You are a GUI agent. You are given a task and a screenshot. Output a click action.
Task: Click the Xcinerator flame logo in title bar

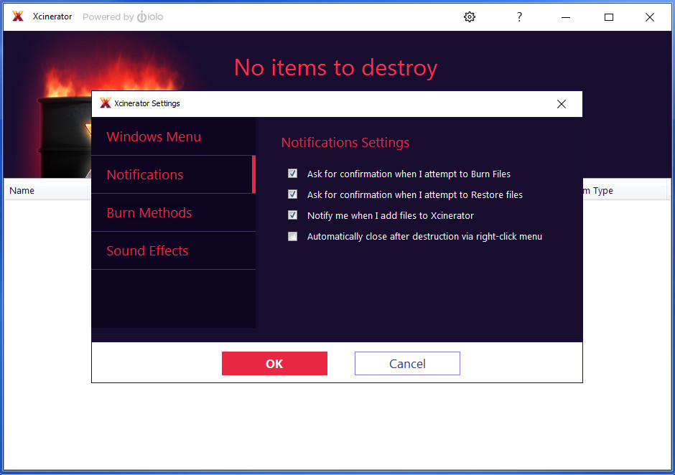pyautogui.click(x=17, y=16)
